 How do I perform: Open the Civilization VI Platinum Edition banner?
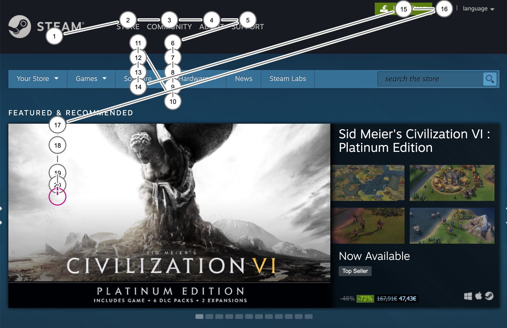(x=169, y=216)
